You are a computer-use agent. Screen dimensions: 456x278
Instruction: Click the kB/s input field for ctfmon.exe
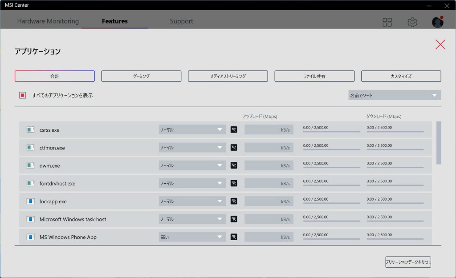pos(269,148)
